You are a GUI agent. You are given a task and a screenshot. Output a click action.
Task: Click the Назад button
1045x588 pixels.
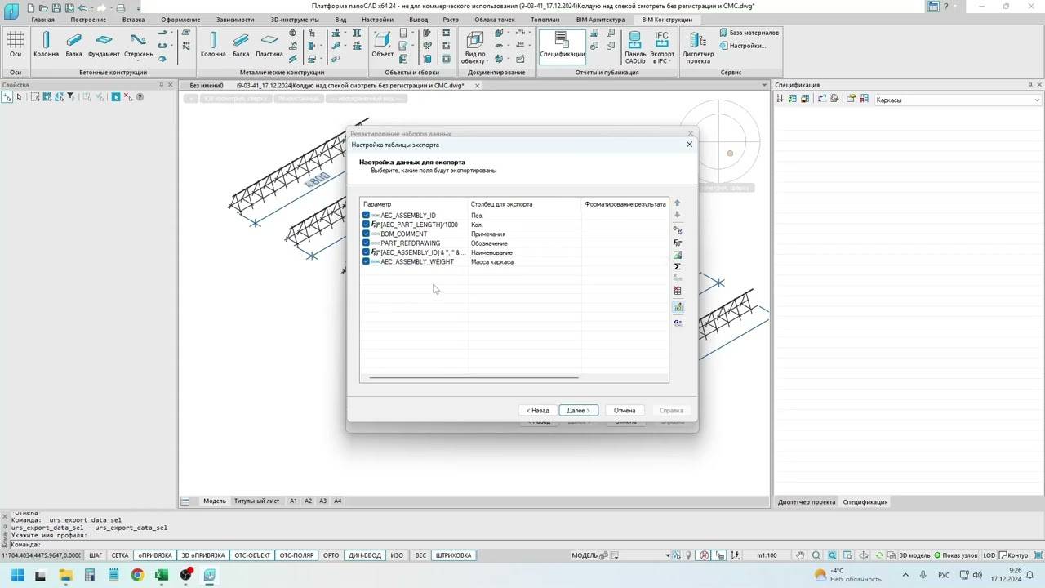click(x=538, y=410)
